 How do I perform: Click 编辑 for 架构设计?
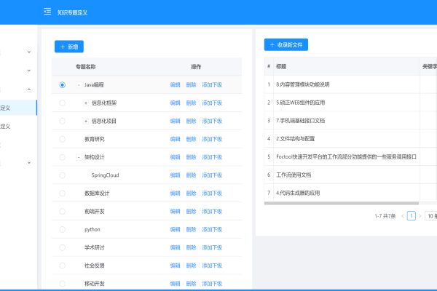[x=176, y=157]
